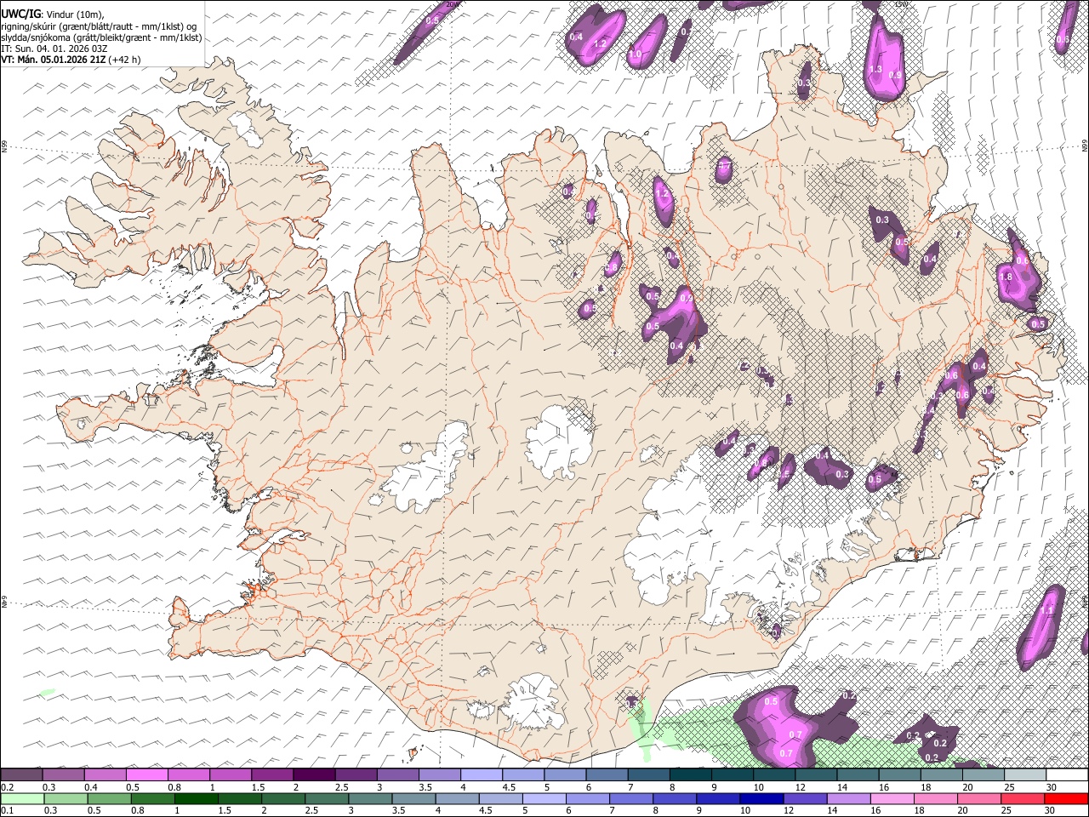Screen dimensions: 1089x817
Task: Click the light pink rain swatch labeled 16
Action: [x=892, y=799]
